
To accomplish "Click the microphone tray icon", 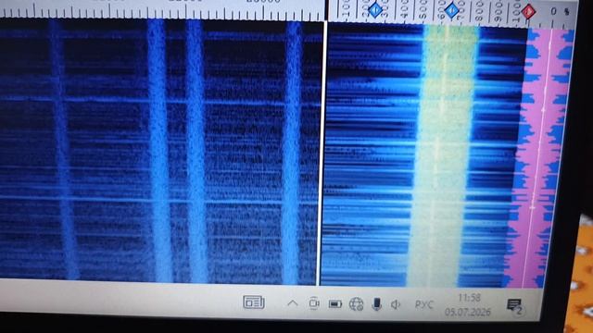I will tap(377, 304).
